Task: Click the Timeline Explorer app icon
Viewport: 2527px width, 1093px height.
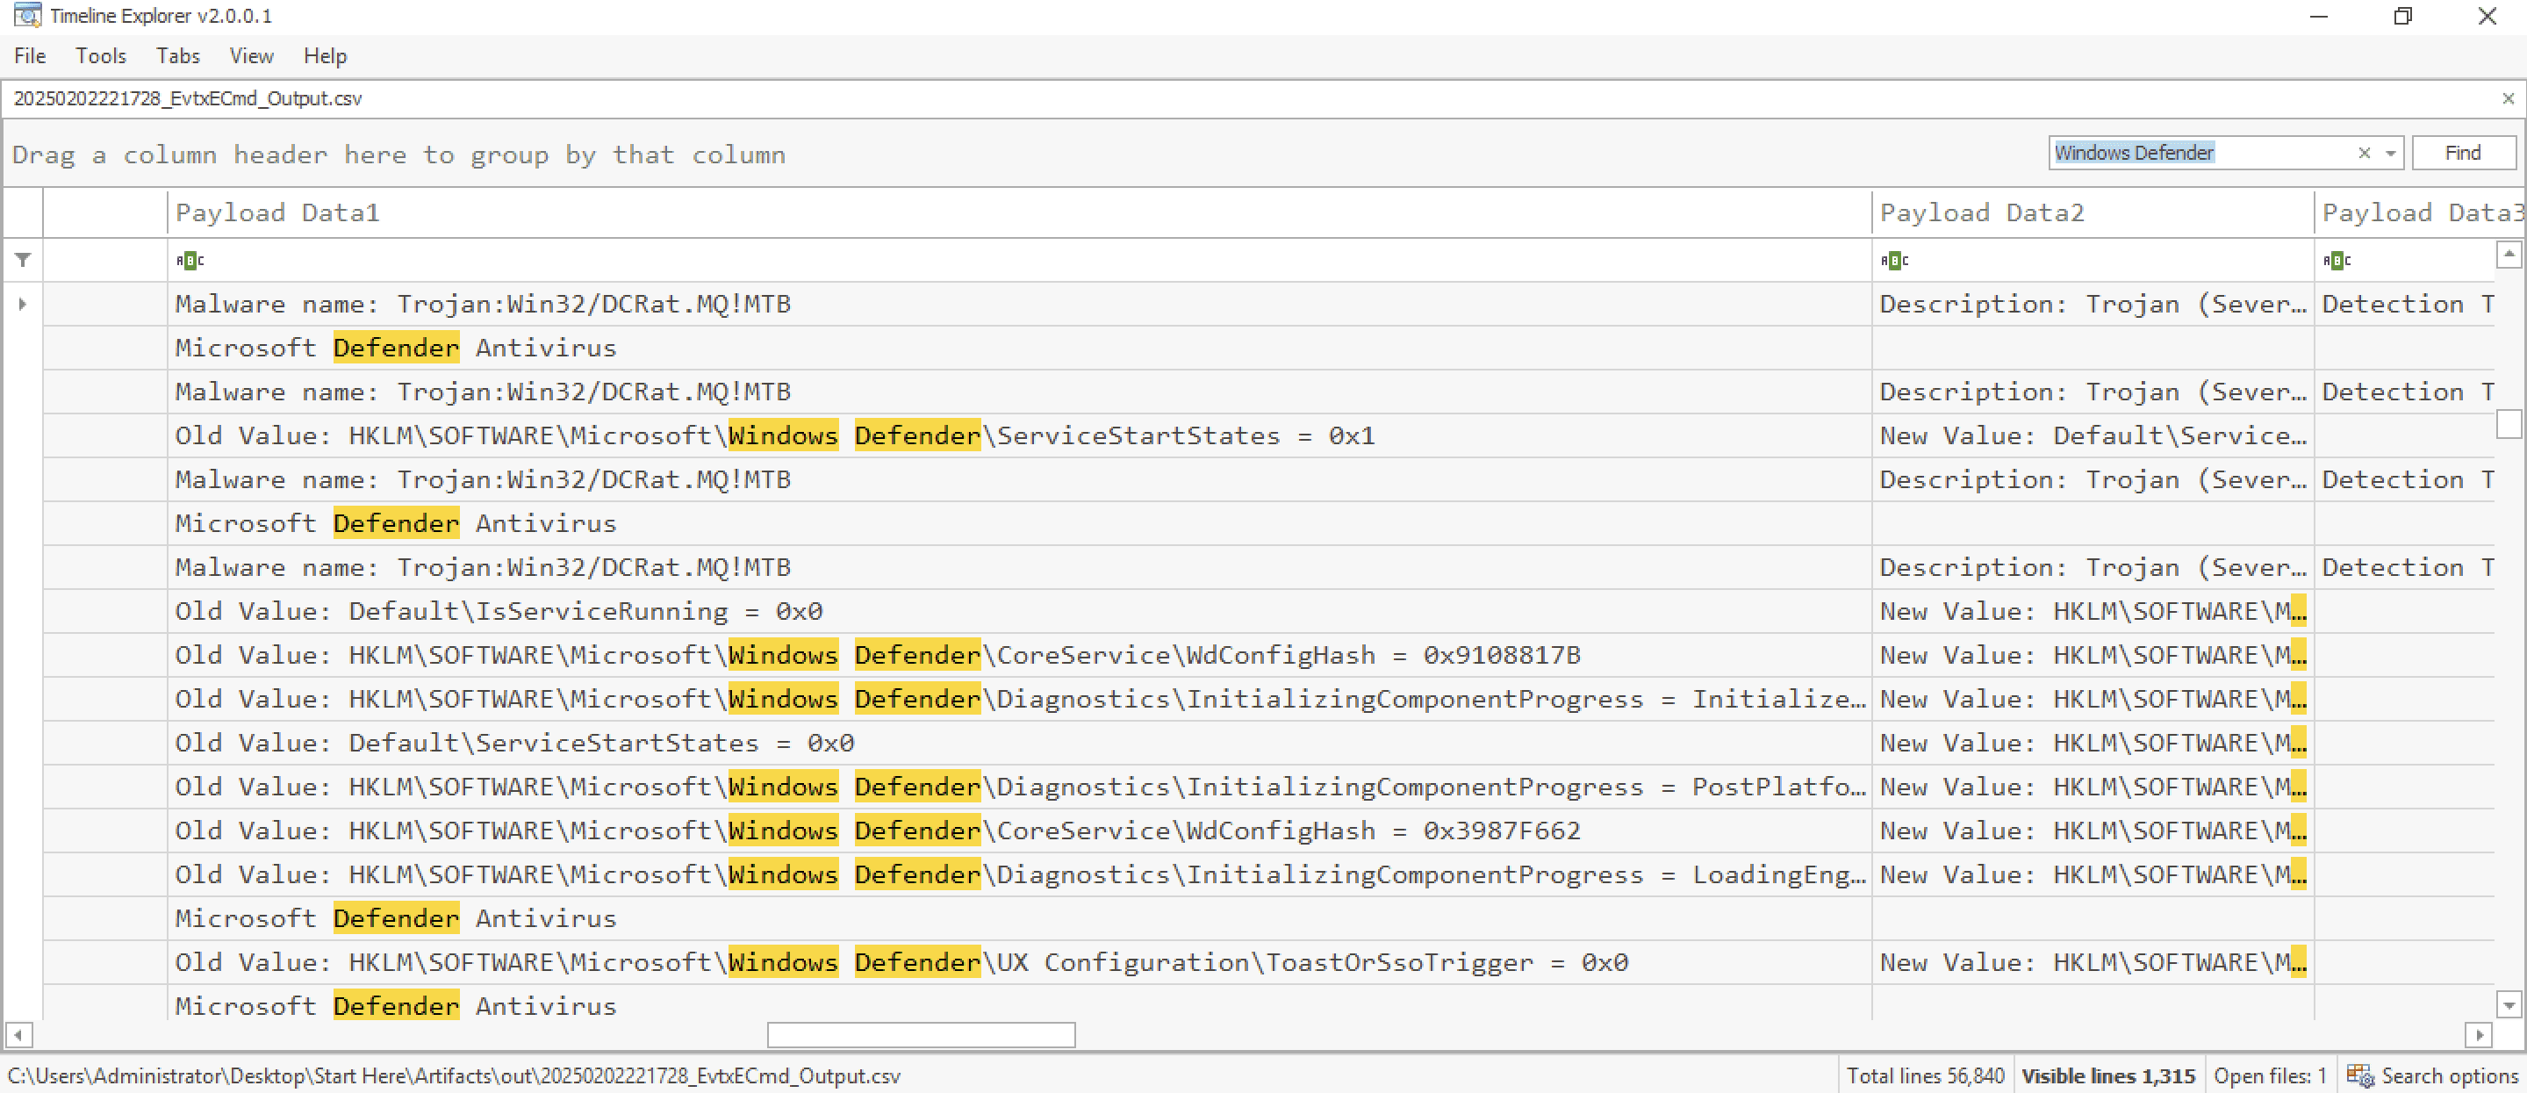Action: 26,16
